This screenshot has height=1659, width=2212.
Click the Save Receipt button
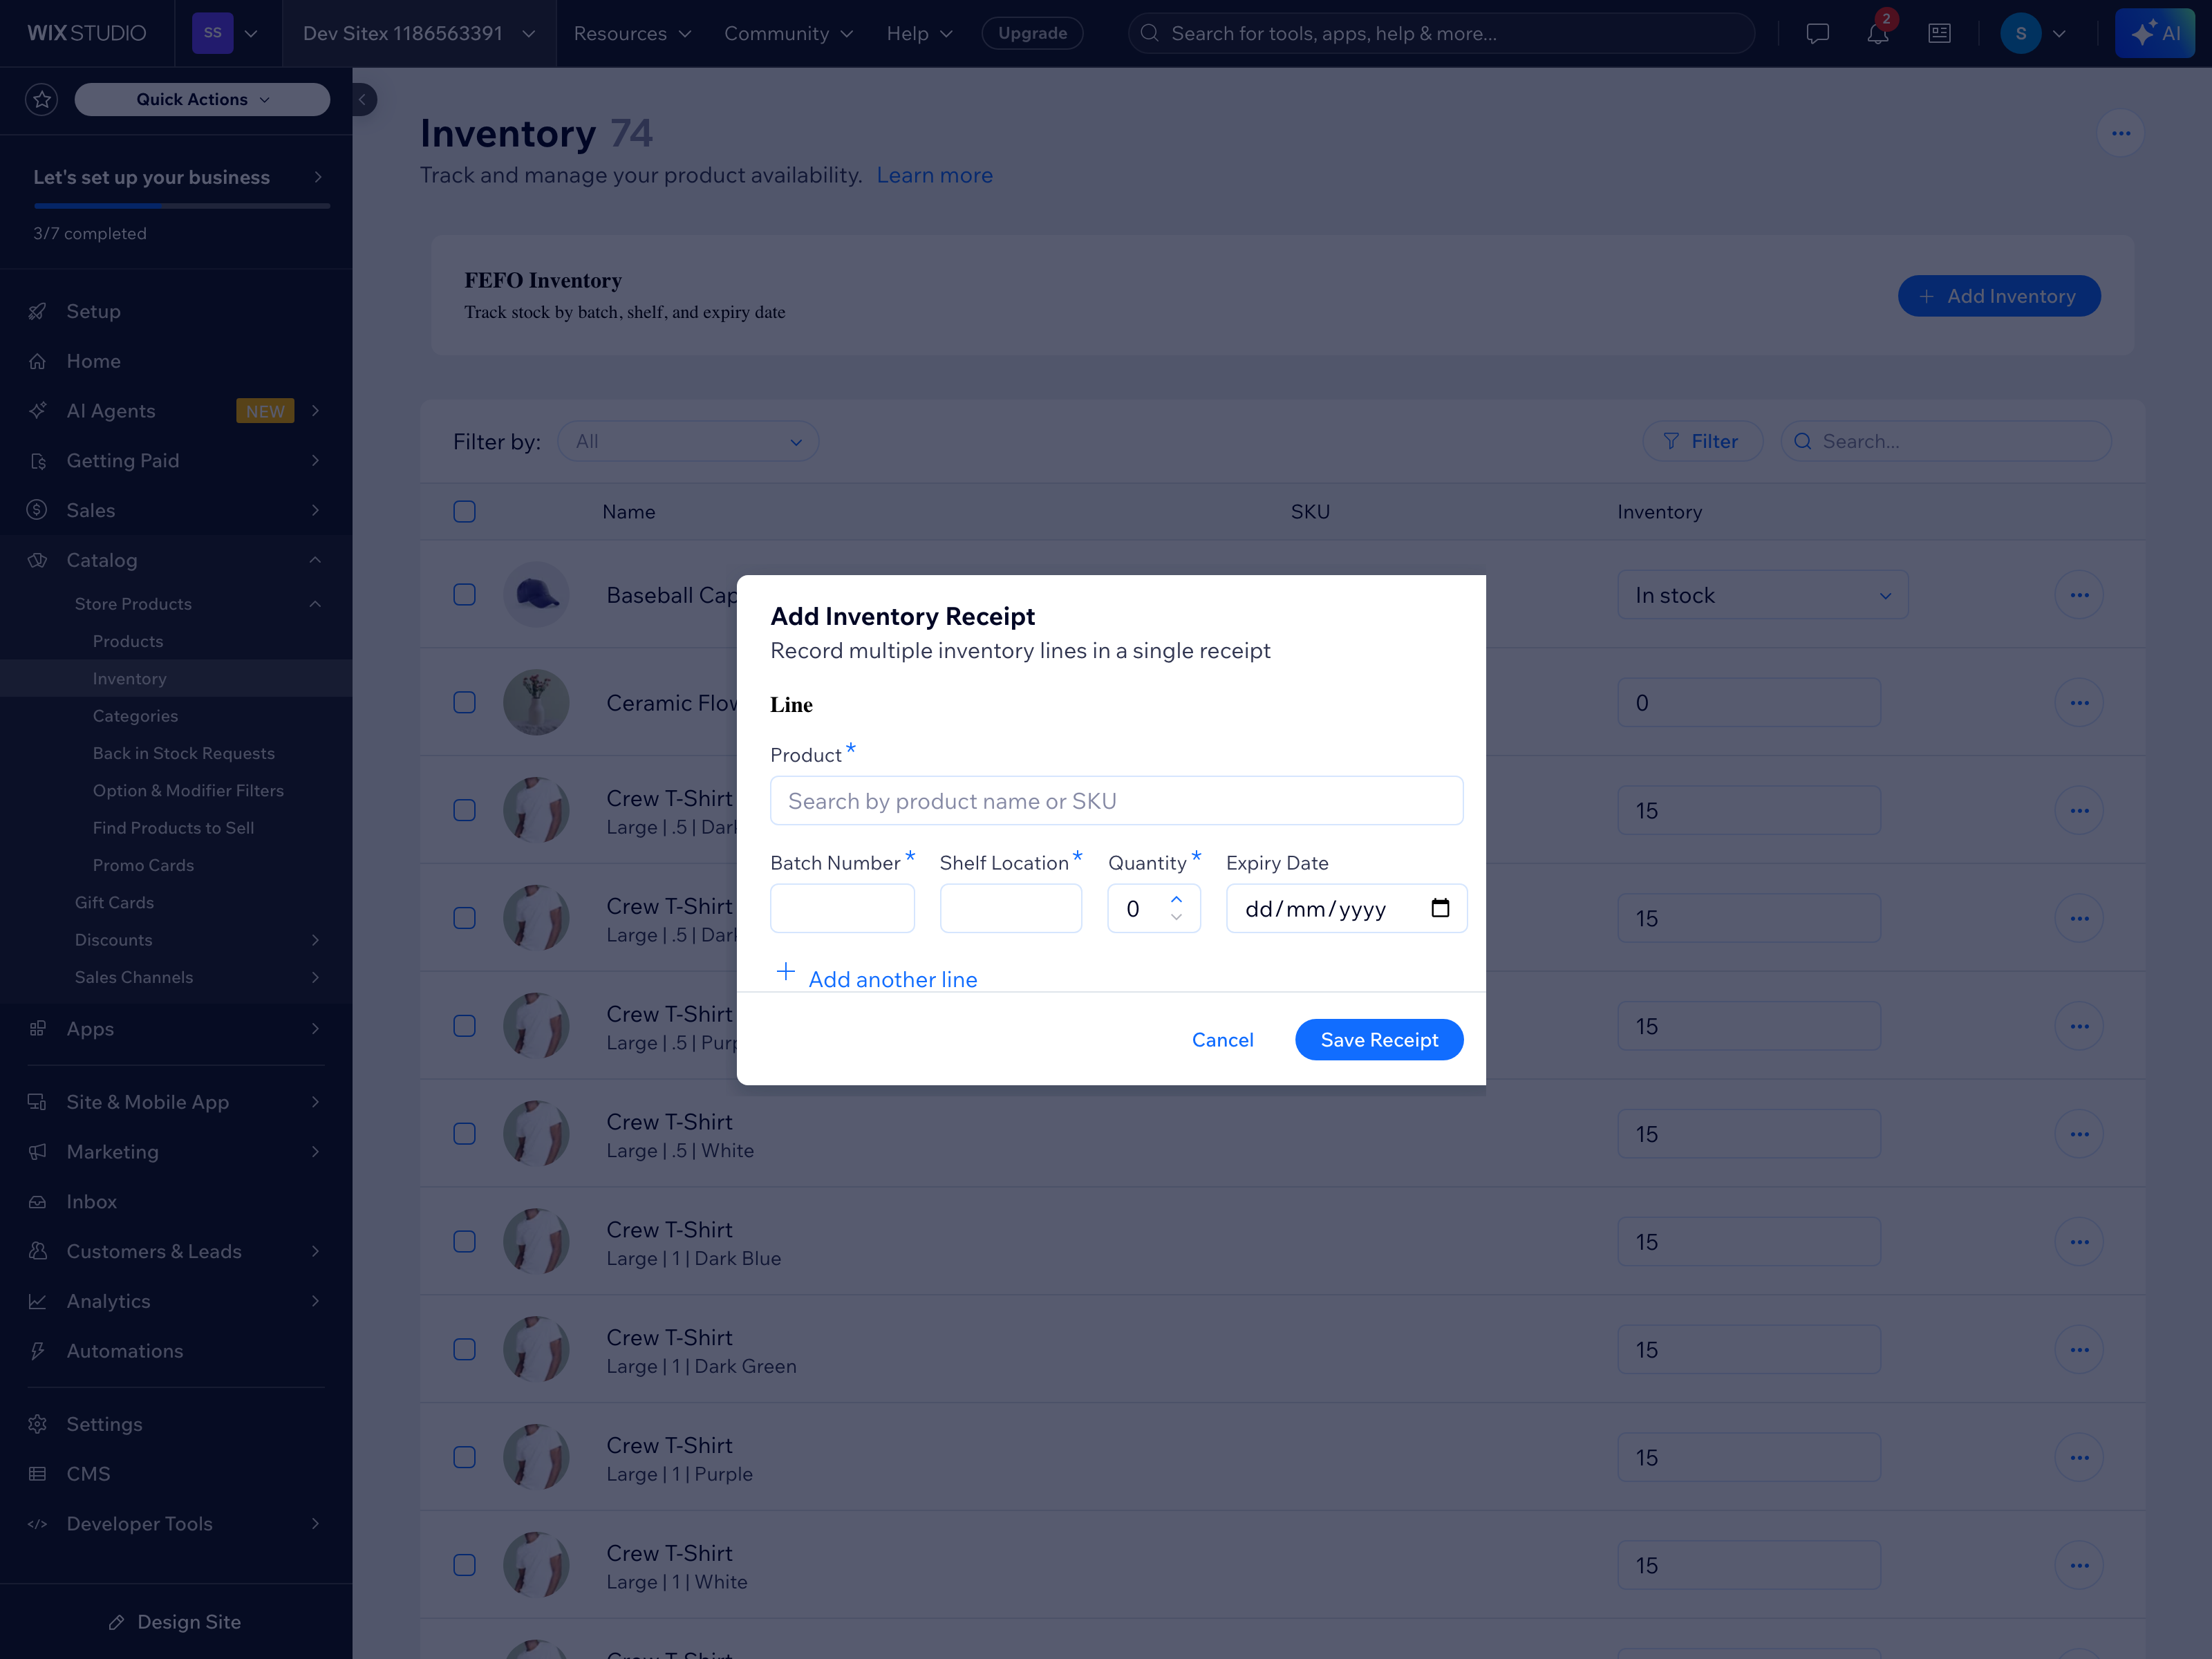1379,1040
